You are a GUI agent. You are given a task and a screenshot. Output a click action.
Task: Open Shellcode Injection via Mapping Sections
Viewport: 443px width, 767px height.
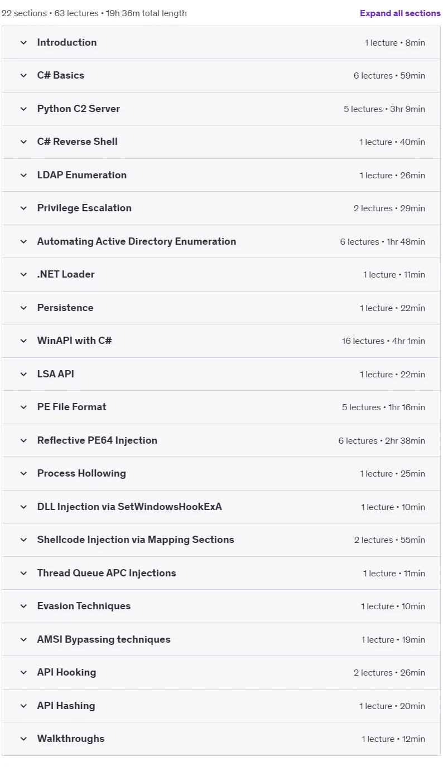point(136,540)
